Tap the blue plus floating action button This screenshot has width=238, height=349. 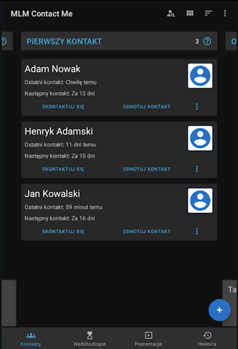[x=219, y=310]
